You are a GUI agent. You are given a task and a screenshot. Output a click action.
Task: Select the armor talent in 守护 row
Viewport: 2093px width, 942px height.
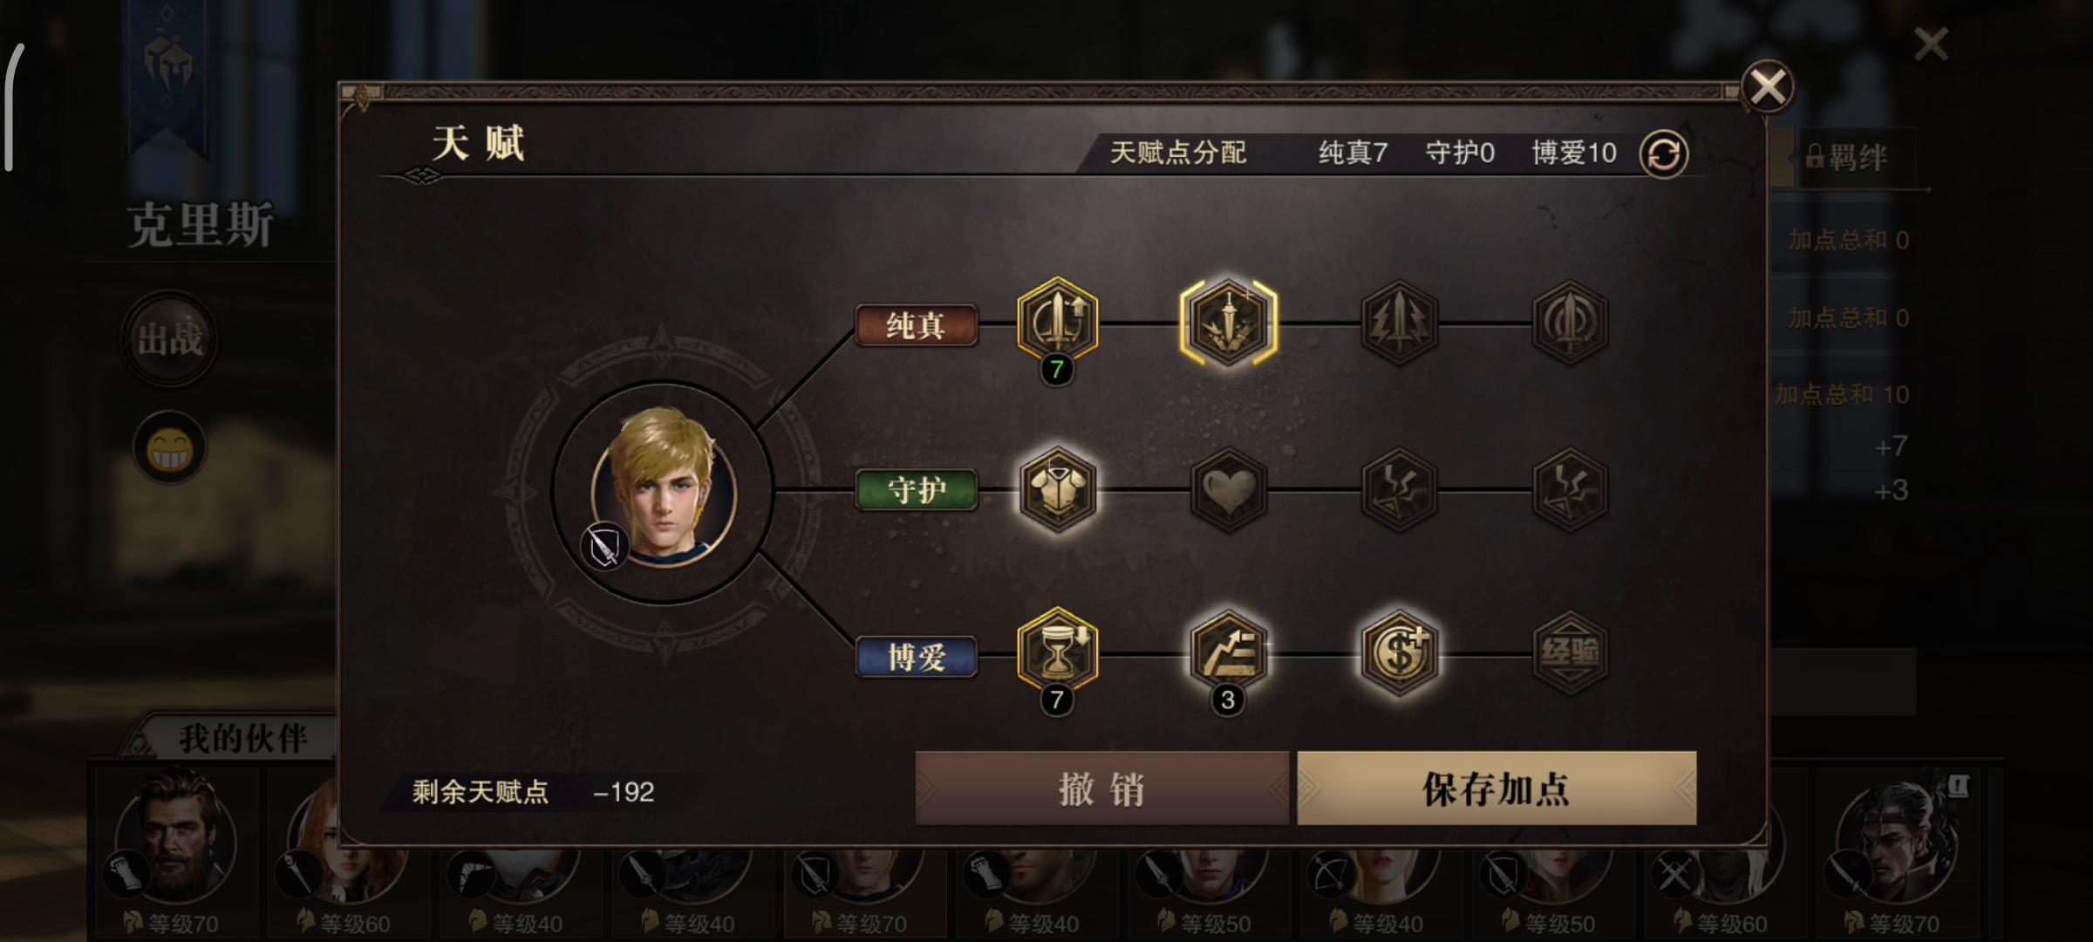tap(1057, 489)
